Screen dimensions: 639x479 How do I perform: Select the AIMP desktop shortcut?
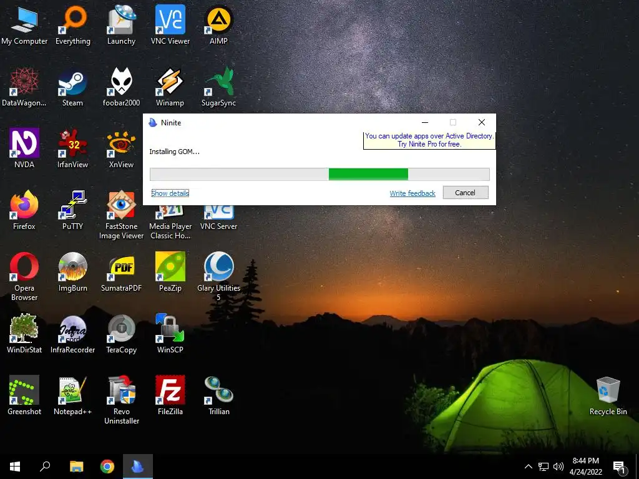[218, 25]
